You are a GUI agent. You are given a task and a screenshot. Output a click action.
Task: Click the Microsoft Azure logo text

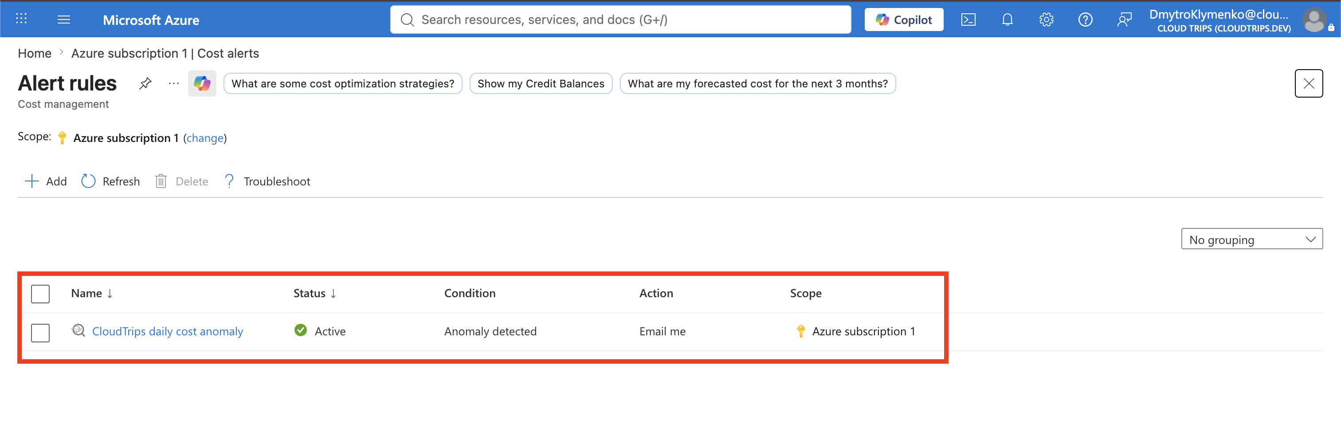click(151, 20)
